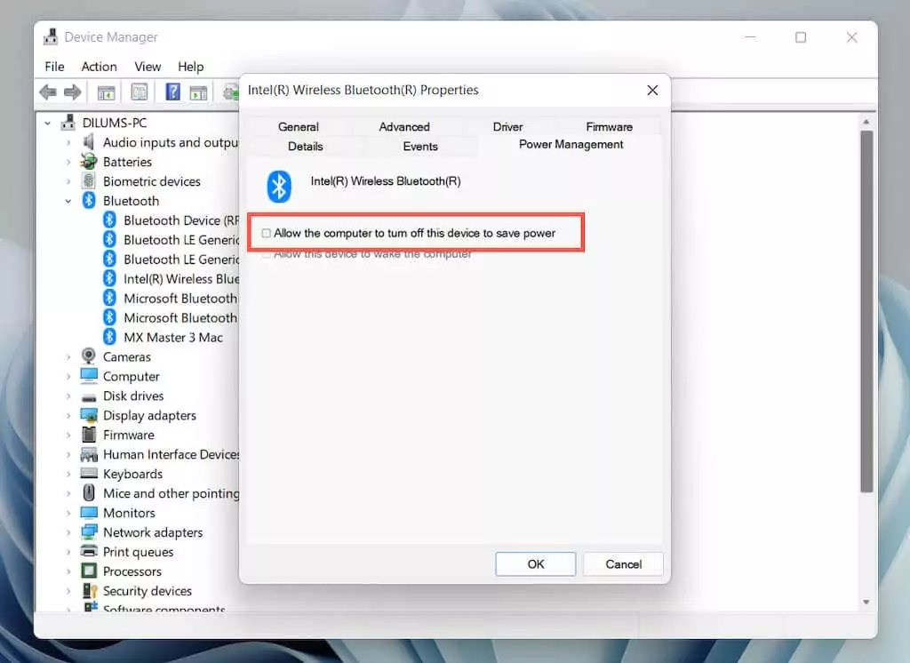
Task: Select the Firmware category icon
Action: 89,435
